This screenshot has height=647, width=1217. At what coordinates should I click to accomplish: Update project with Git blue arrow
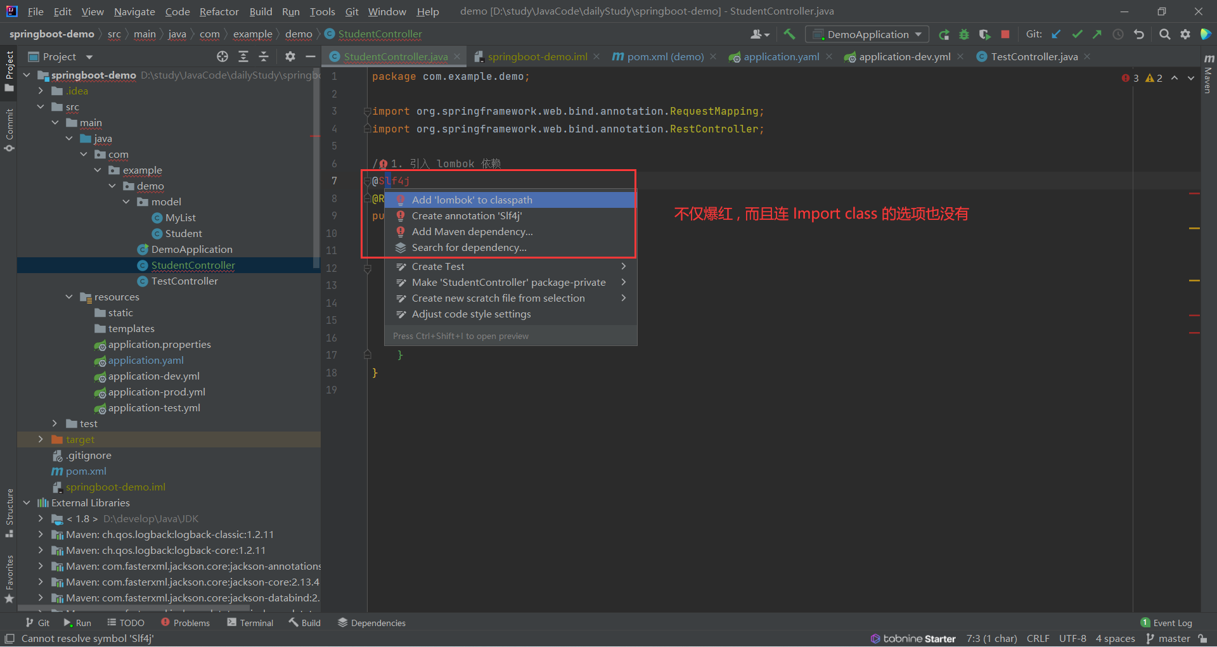1056,34
